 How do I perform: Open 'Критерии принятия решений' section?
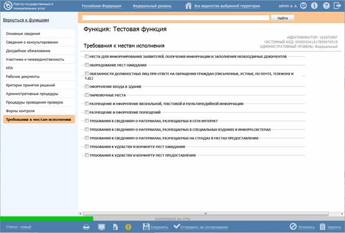click(x=39, y=85)
